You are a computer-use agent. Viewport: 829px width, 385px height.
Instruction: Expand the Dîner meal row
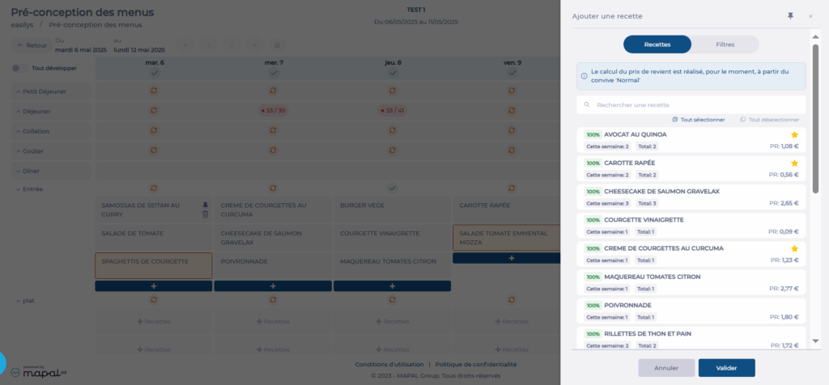[x=19, y=171]
